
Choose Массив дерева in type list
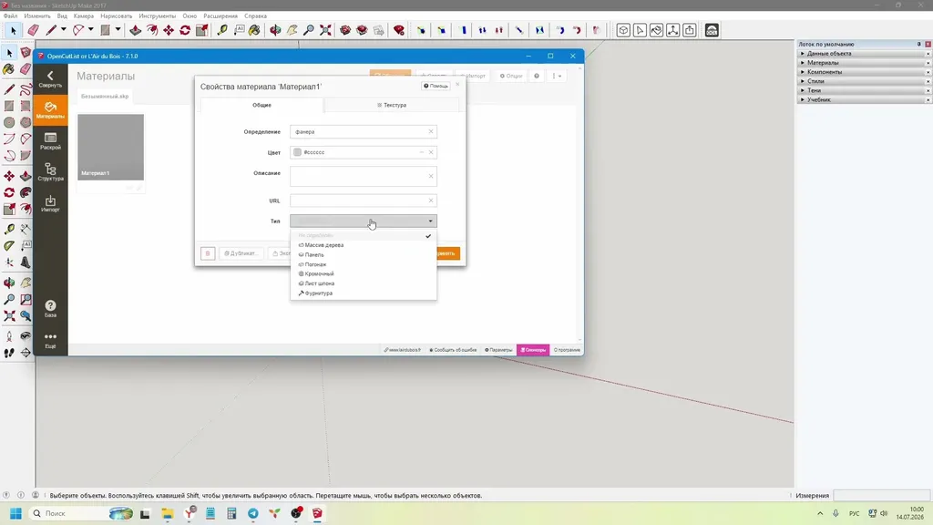pos(363,245)
